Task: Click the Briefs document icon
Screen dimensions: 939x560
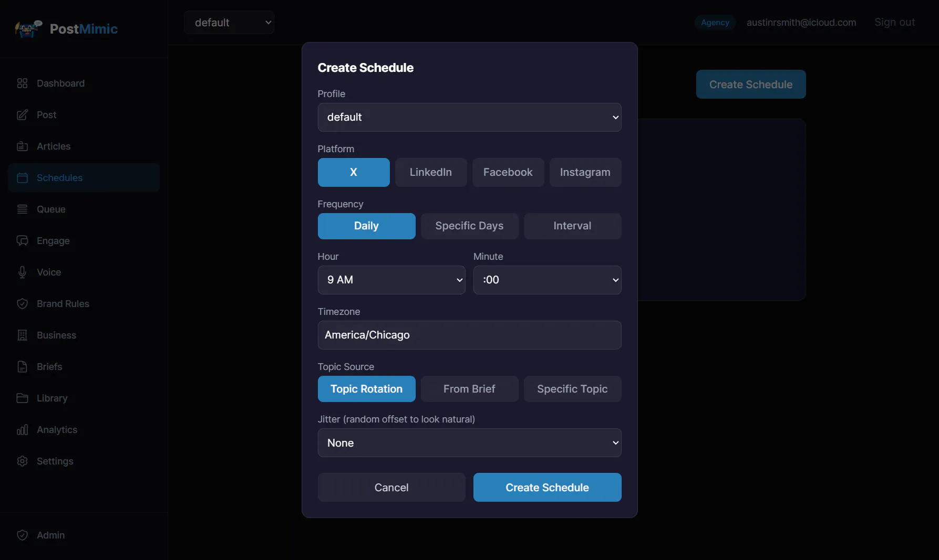Action: [22, 367]
